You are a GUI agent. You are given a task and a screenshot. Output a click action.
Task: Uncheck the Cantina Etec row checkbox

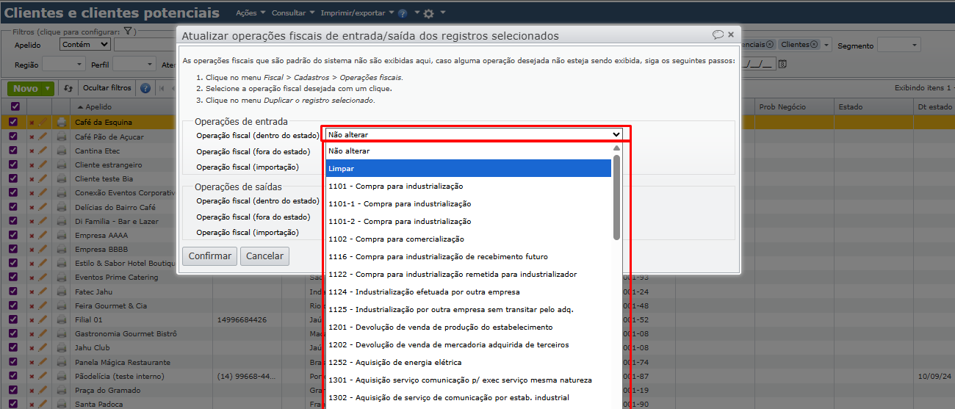coord(14,151)
